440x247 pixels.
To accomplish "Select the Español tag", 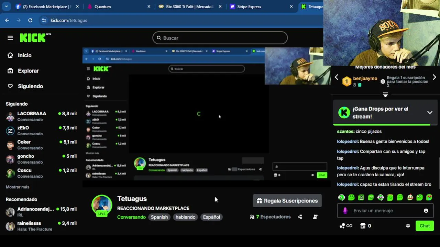I will tap(211, 217).
